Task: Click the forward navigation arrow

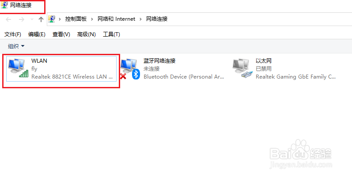Action: pyautogui.click(x=22, y=19)
